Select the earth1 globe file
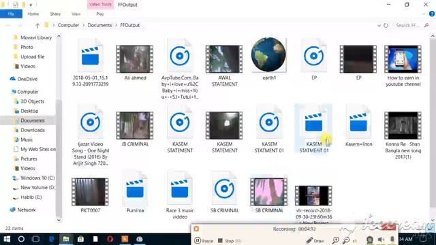 pyautogui.click(x=268, y=54)
